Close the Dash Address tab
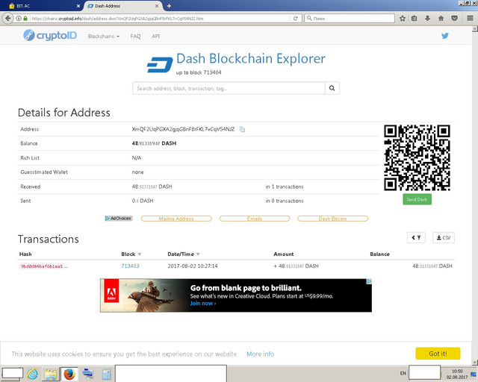Viewport: 478px width, 382px height. point(157,6)
